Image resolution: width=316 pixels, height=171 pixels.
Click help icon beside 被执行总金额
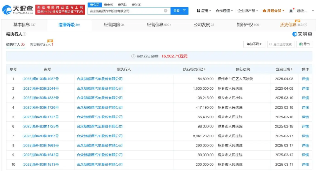click(133, 56)
